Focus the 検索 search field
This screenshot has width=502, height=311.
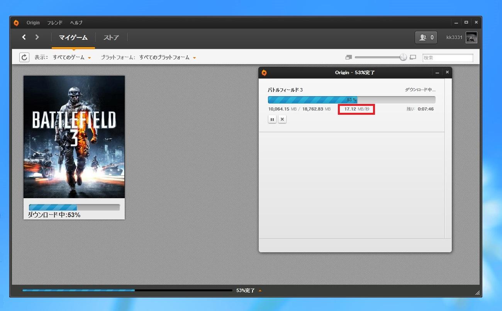coord(448,58)
